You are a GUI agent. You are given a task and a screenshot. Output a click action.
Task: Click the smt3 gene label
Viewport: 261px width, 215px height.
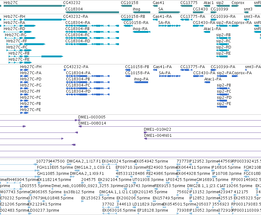coord(248,9)
